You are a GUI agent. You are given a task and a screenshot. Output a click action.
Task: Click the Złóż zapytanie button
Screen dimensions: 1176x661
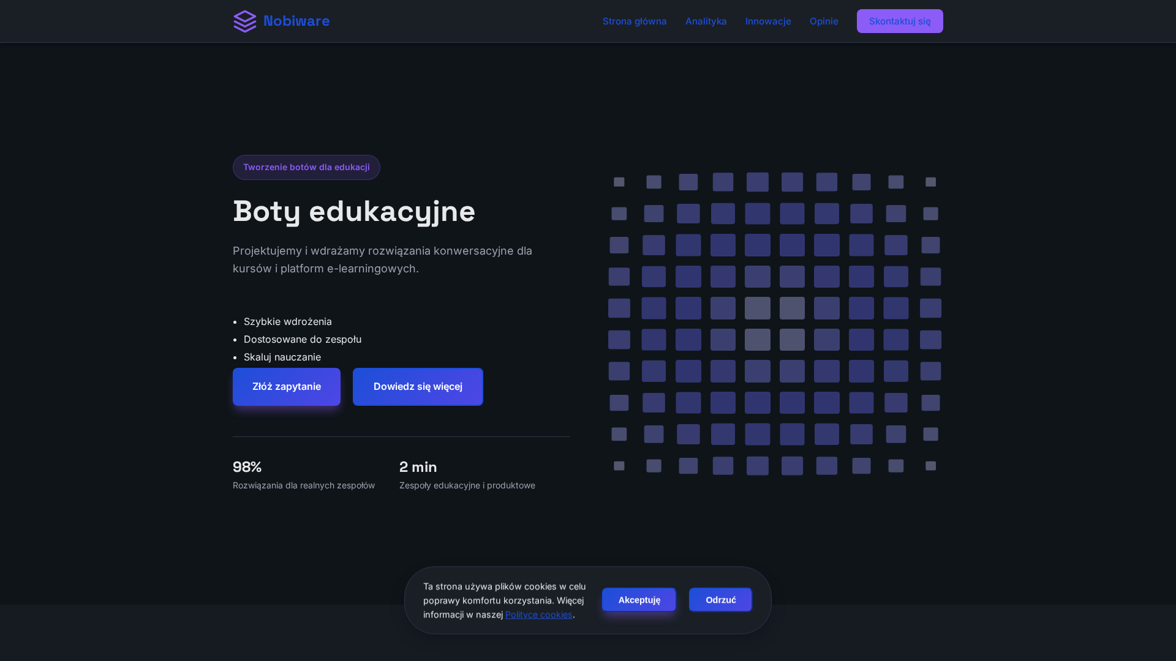click(x=287, y=387)
